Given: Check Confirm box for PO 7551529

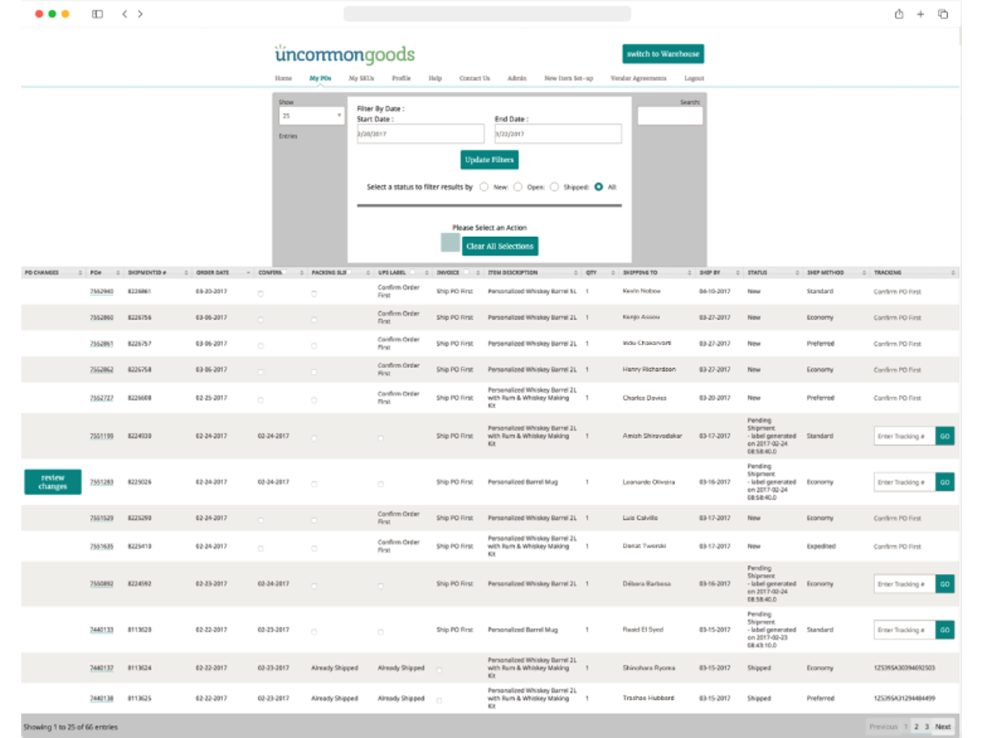Looking at the screenshot, I should [261, 519].
